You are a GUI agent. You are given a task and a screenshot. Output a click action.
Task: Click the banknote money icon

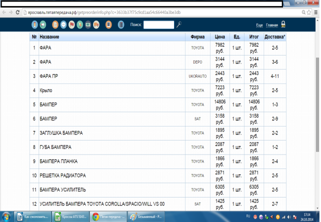[x=88, y=25]
